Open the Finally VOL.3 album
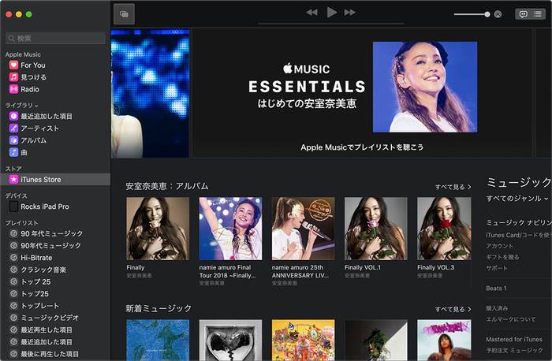 click(x=444, y=229)
